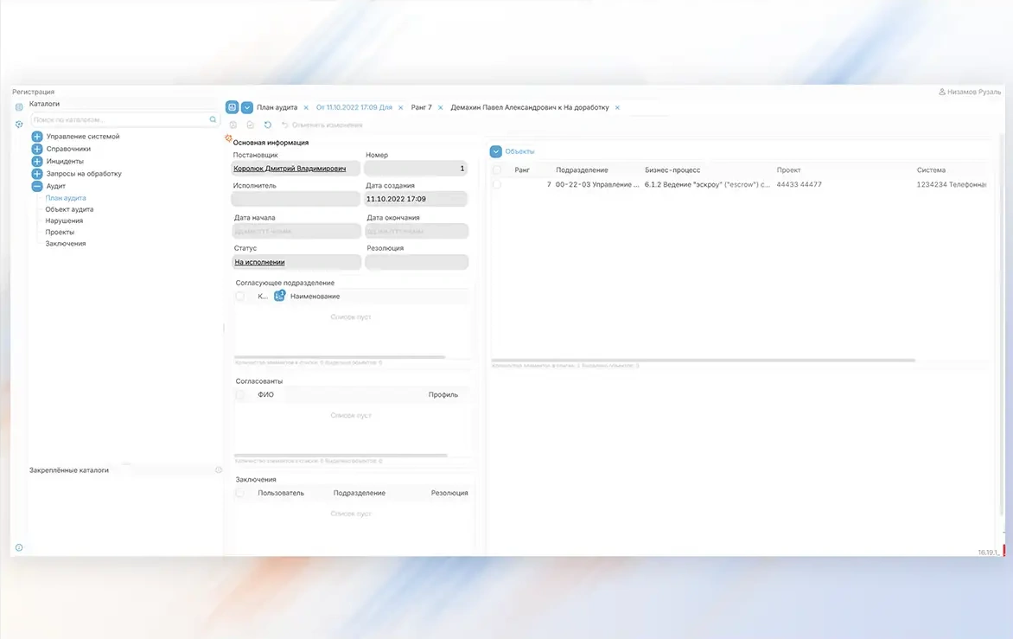Screen dimensions: 1013x639
Task: Click the search magnifier icon in catalog search
Action: [213, 119]
